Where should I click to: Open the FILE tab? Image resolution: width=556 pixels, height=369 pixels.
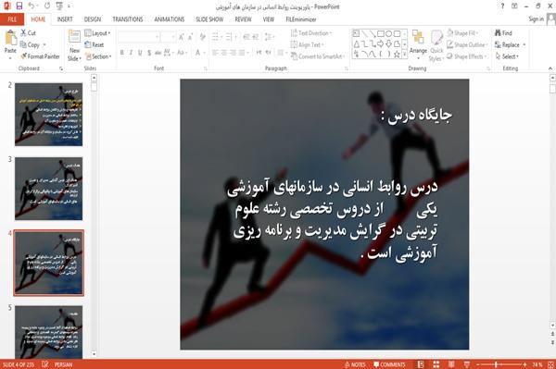pos(12,19)
